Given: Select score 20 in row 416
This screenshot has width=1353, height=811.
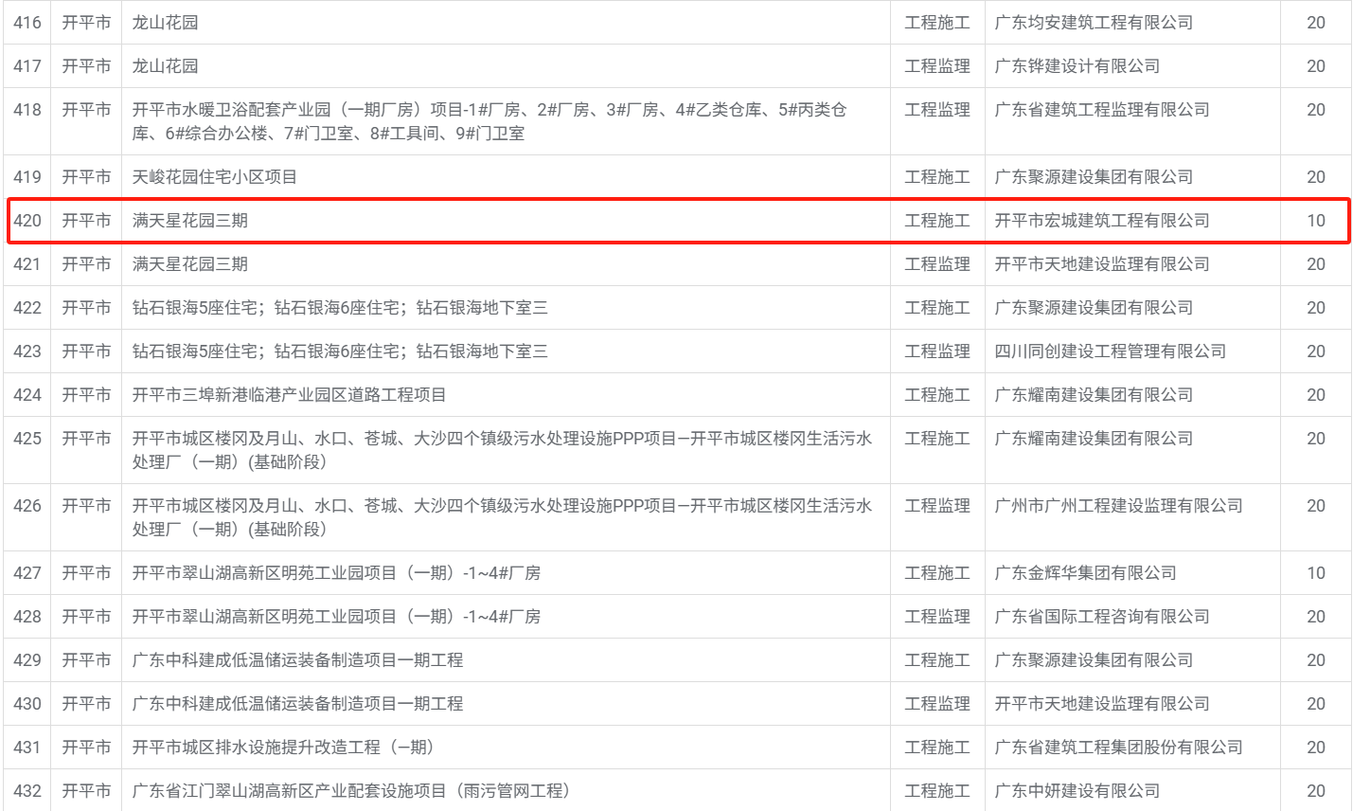Looking at the screenshot, I should click(1316, 23).
